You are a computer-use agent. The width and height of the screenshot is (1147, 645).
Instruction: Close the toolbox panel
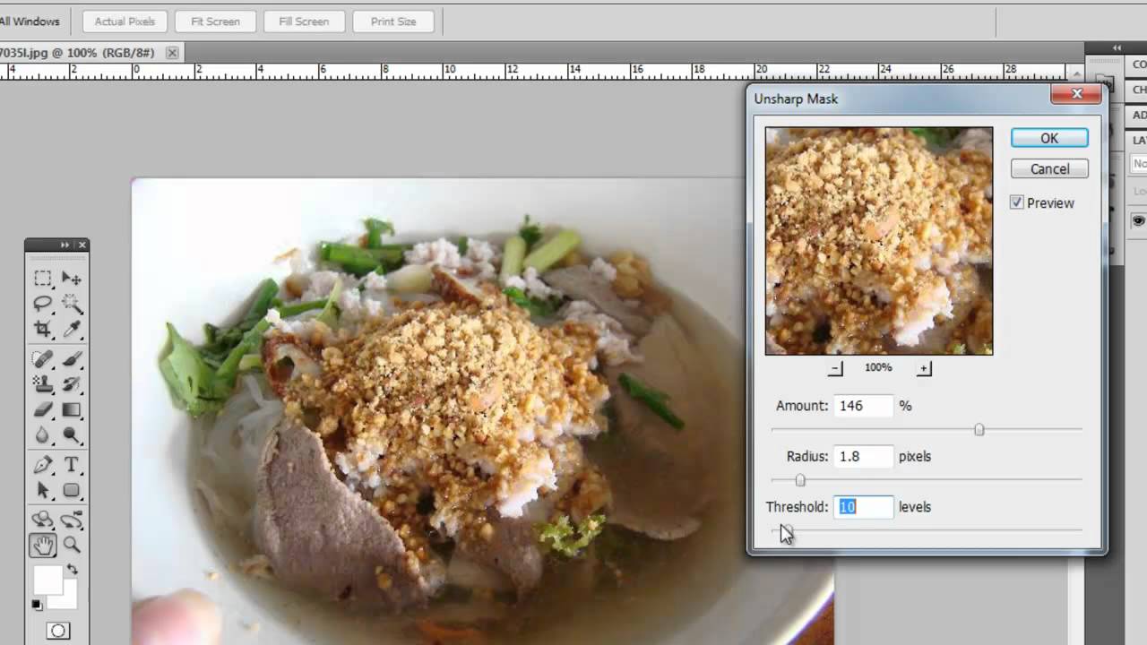82,245
